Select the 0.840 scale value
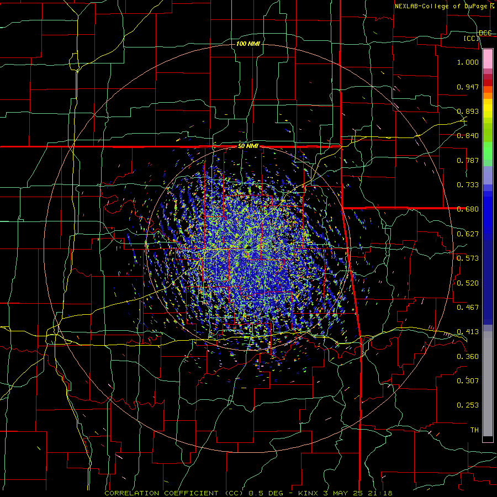Viewport: 497px width, 497px height. tap(468, 136)
